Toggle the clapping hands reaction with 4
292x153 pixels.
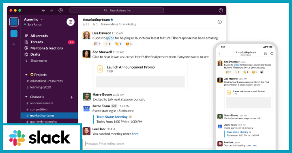point(118,44)
